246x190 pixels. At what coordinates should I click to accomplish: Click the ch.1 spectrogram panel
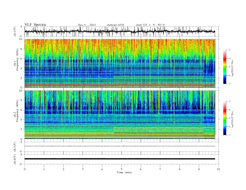pyautogui.click(x=120, y=63)
